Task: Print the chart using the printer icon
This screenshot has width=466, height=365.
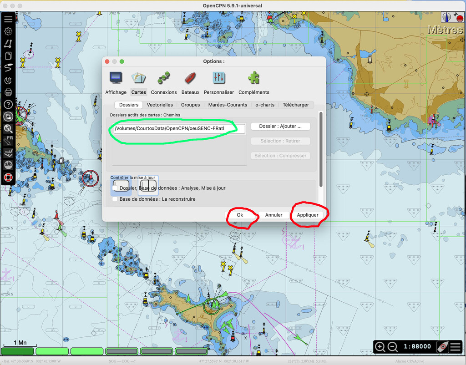Action: (x=8, y=92)
